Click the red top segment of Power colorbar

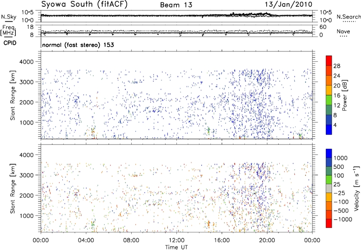point(329,60)
